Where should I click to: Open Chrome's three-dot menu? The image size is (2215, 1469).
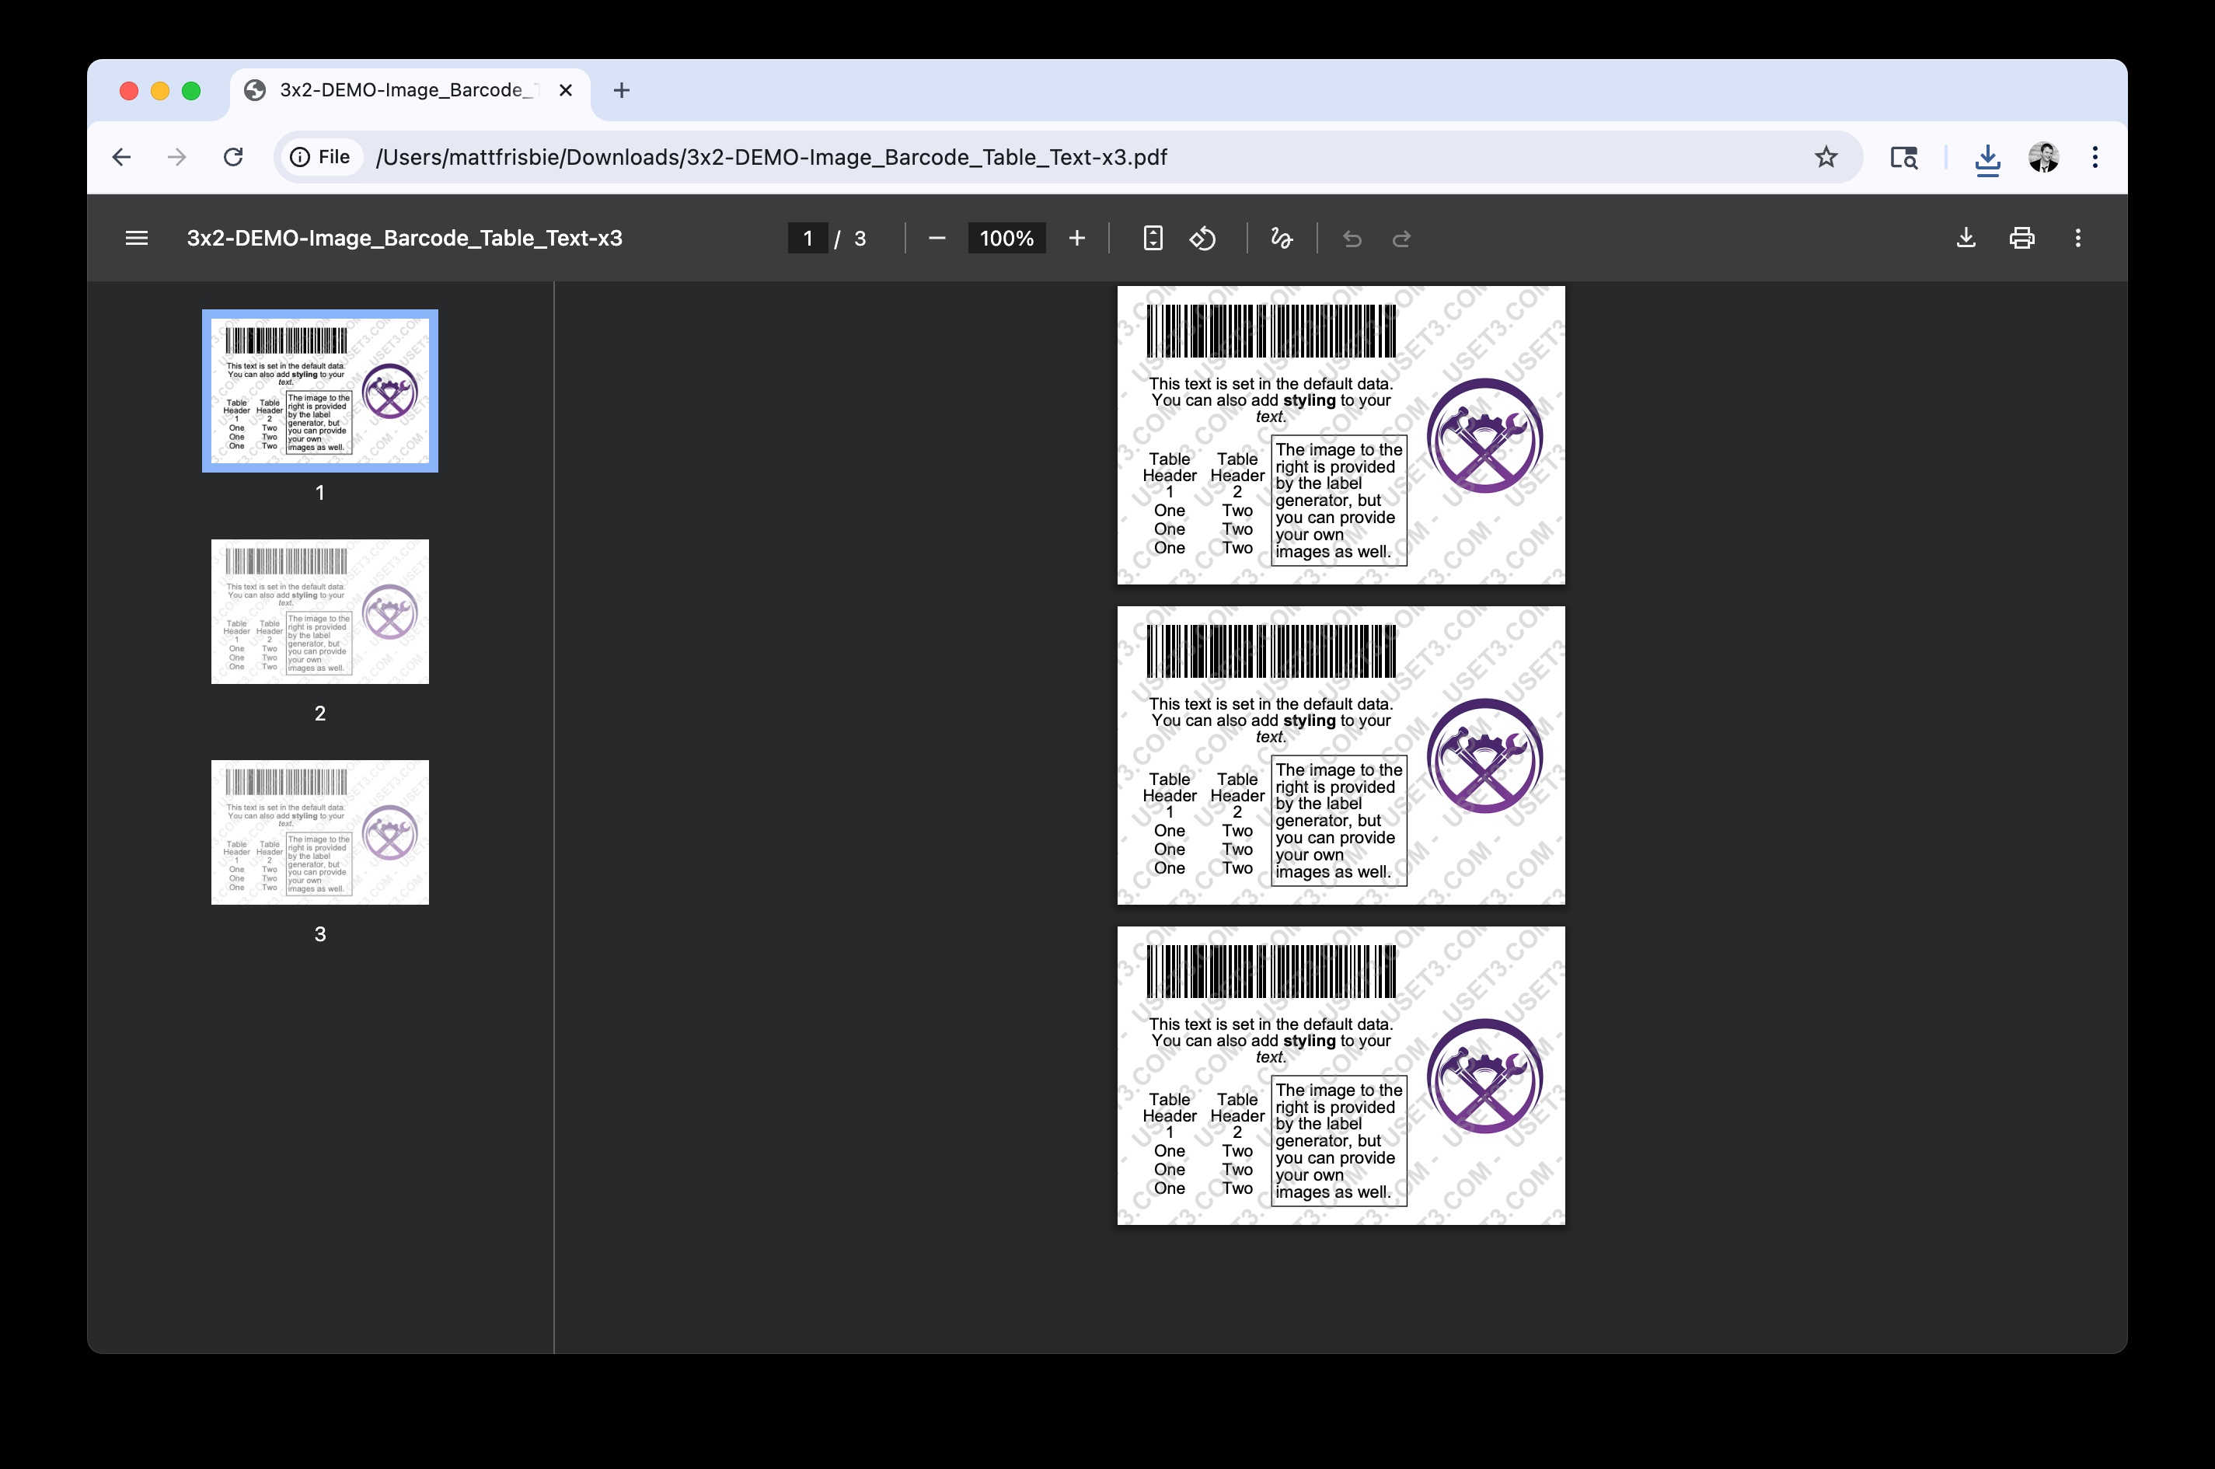(x=2095, y=156)
